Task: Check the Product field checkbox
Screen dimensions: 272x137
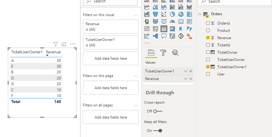Action: pyautogui.click(x=208, y=30)
